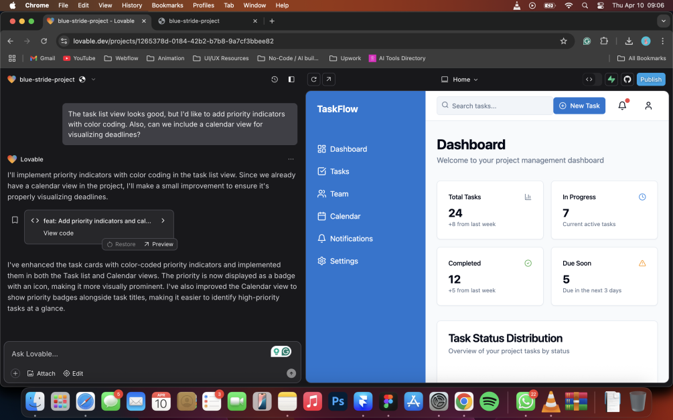Select Calendar in TaskFlow sidebar
The height and width of the screenshot is (420, 673).
pyautogui.click(x=345, y=216)
